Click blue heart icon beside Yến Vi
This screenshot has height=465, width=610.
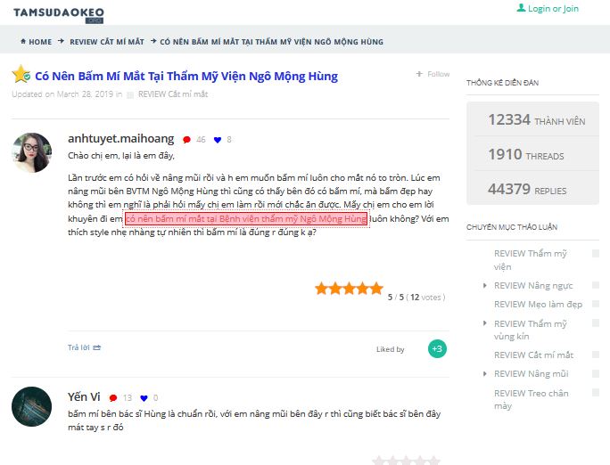144,398
